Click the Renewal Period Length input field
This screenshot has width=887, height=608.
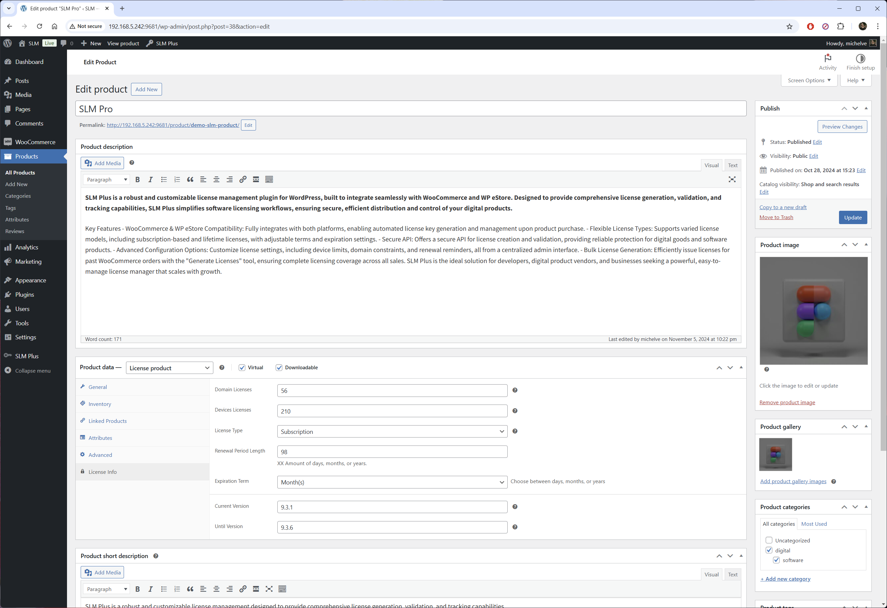(x=392, y=452)
